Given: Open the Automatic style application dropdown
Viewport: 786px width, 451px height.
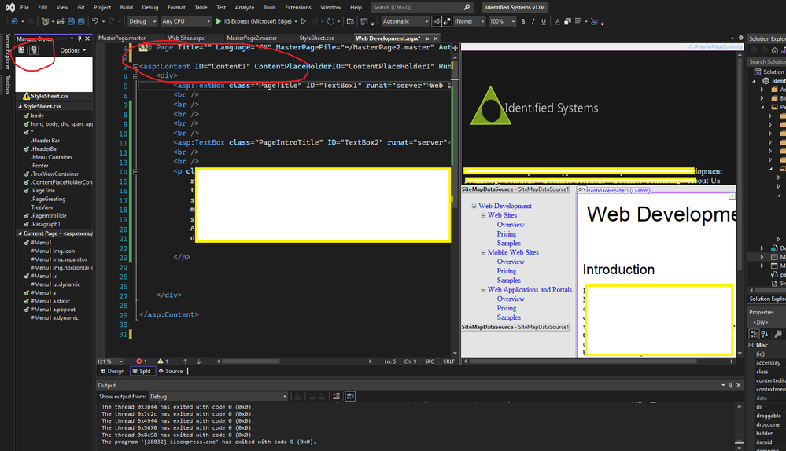Looking at the screenshot, I should click(x=405, y=21).
